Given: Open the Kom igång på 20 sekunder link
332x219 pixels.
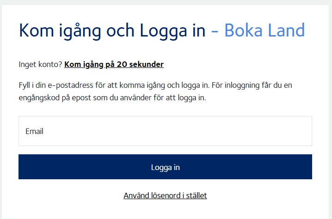Looking at the screenshot, I should click(x=114, y=65).
